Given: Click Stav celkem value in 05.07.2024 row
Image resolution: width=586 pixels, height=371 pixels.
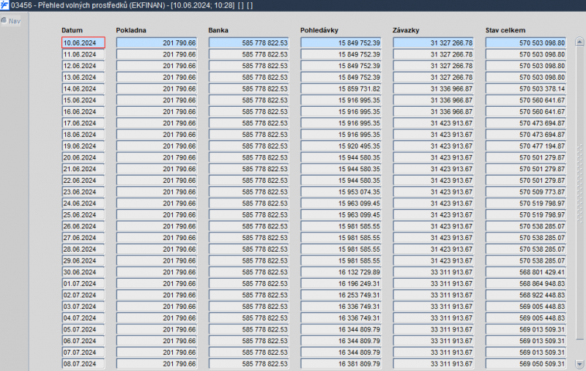Looking at the screenshot, I should (x=526, y=329).
